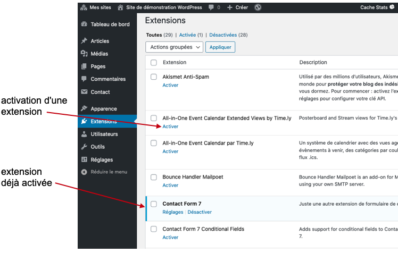Expand the Créer menu in admin bar
The image size is (398, 253).
point(237,7)
